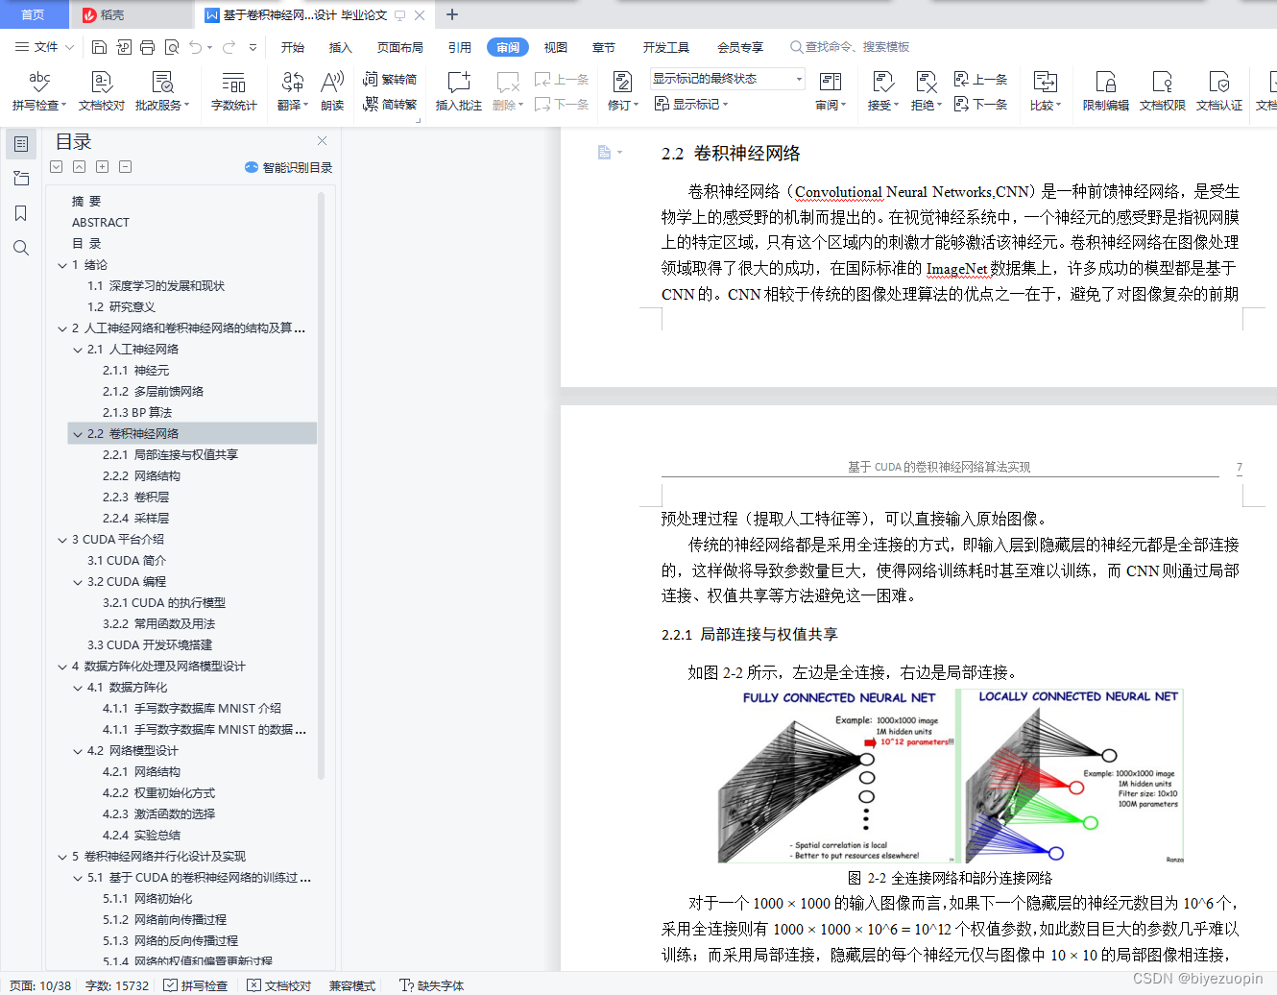The height and width of the screenshot is (995, 1277).
Task: Open 文档权限 document permissions
Action: click(1163, 91)
